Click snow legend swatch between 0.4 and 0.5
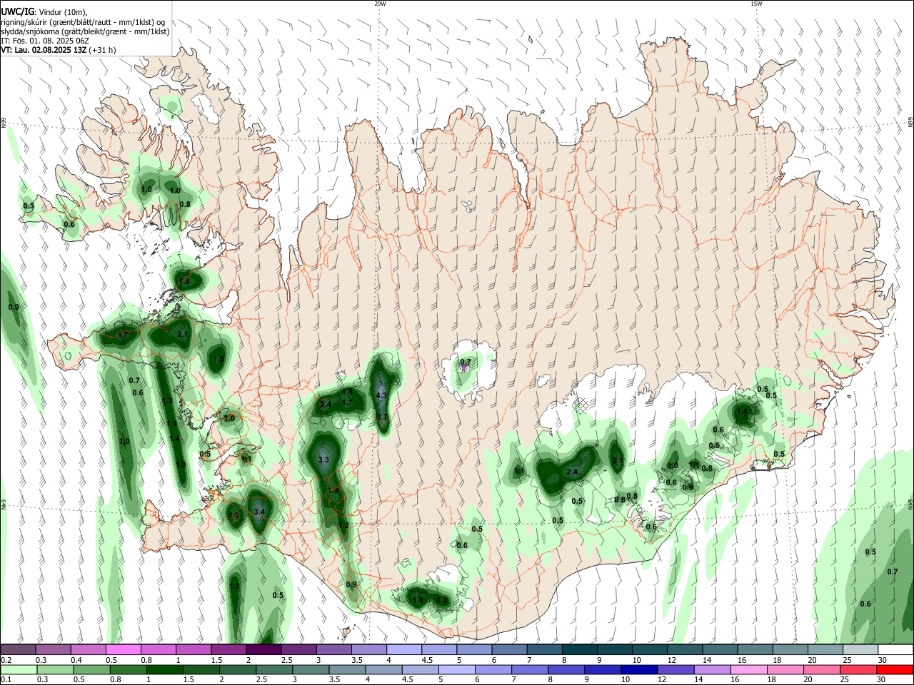The image size is (914, 685). (x=89, y=649)
